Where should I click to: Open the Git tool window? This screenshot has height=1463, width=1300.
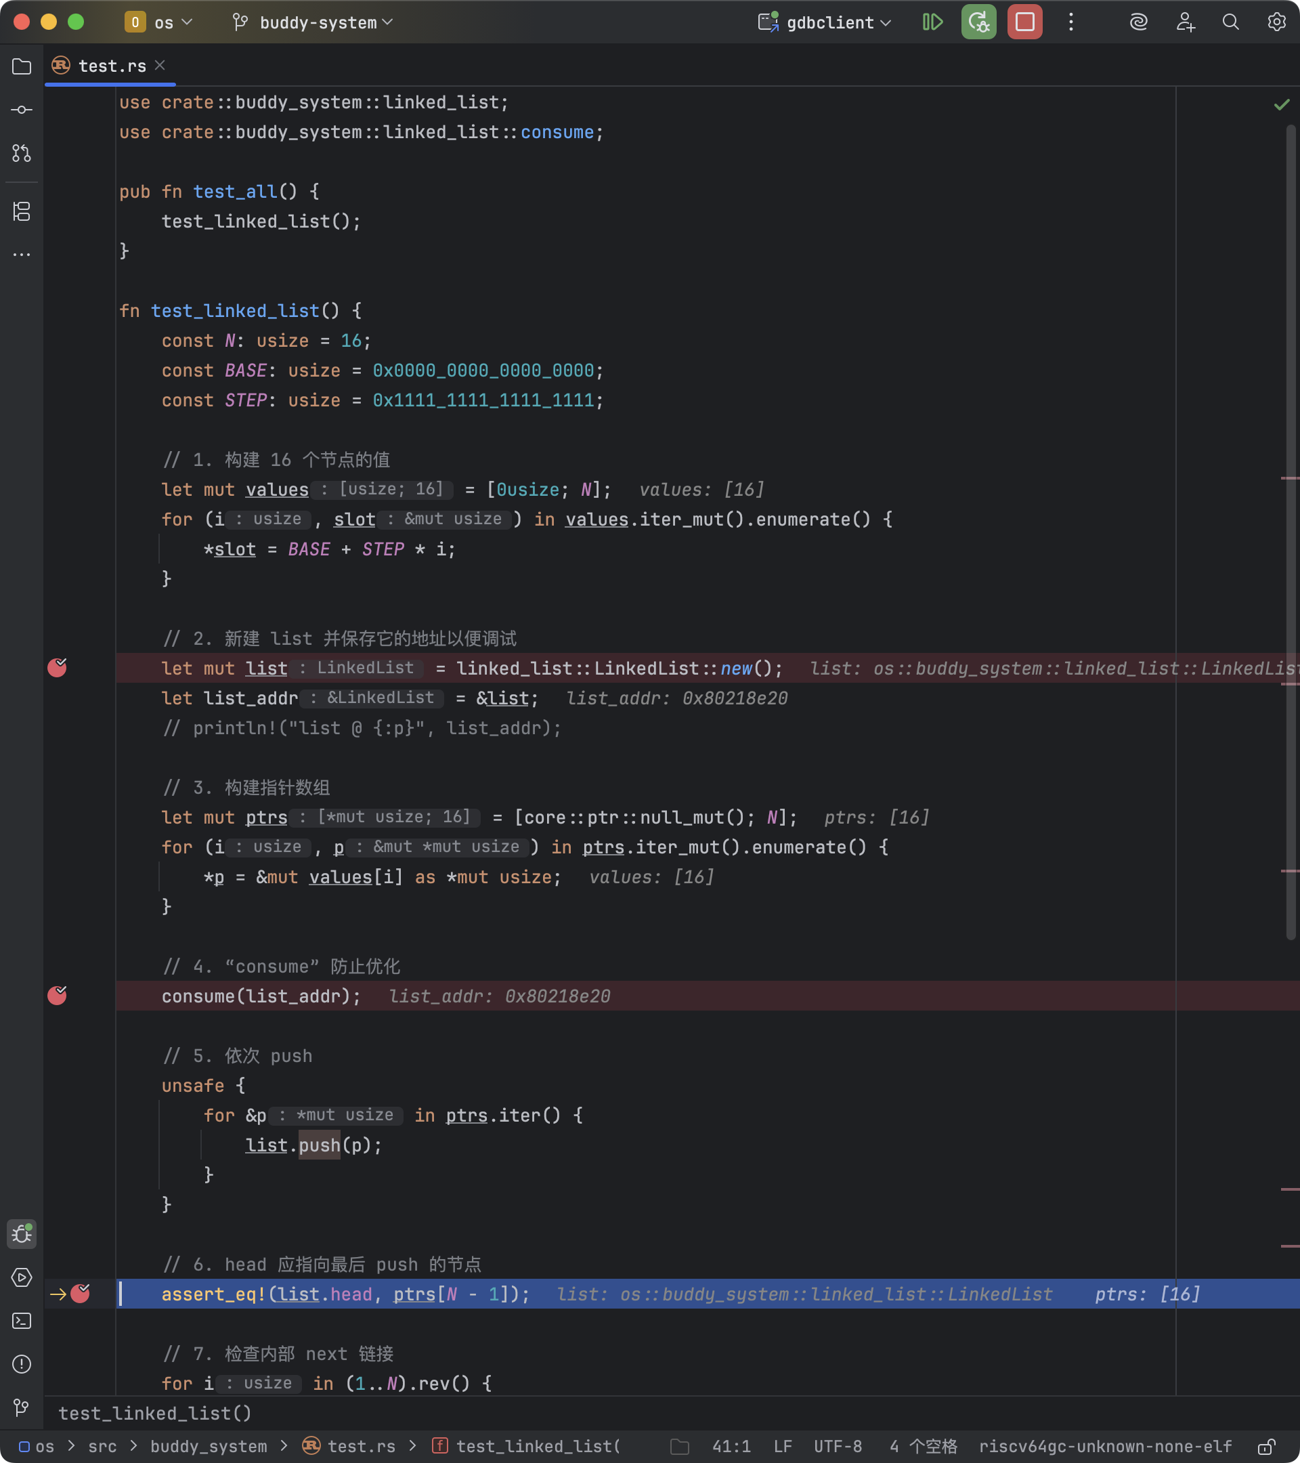22,1408
